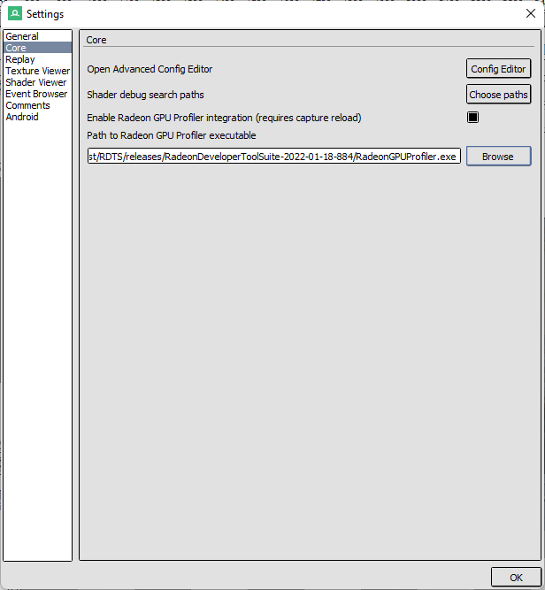Click Choose paths for shader debug
Image resolution: width=545 pixels, height=590 pixels.
pos(498,95)
